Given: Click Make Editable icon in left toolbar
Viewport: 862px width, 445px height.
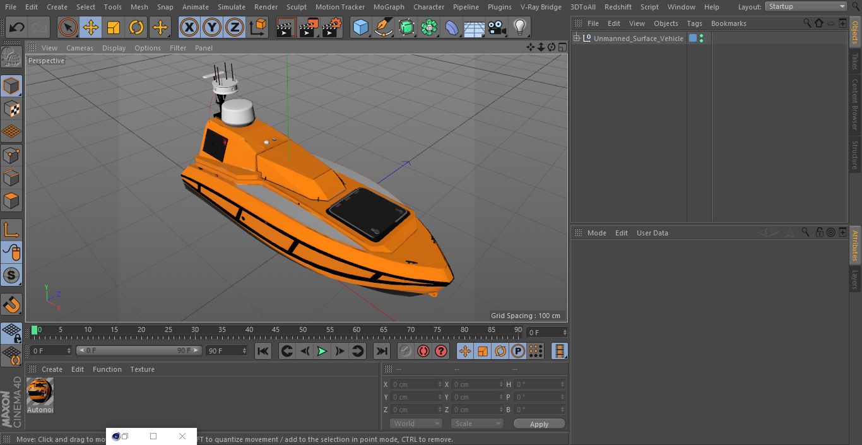Looking at the screenshot, I should [x=11, y=57].
